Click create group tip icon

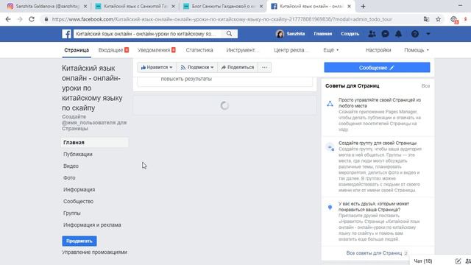[x=330, y=147]
